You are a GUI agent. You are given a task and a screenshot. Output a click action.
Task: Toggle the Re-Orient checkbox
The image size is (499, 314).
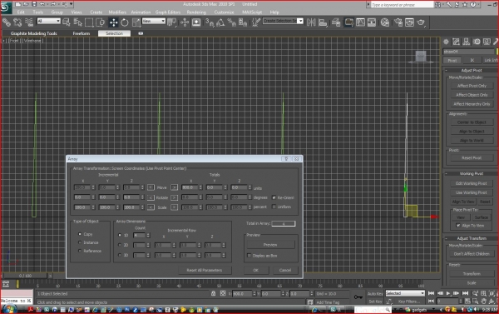click(274, 197)
